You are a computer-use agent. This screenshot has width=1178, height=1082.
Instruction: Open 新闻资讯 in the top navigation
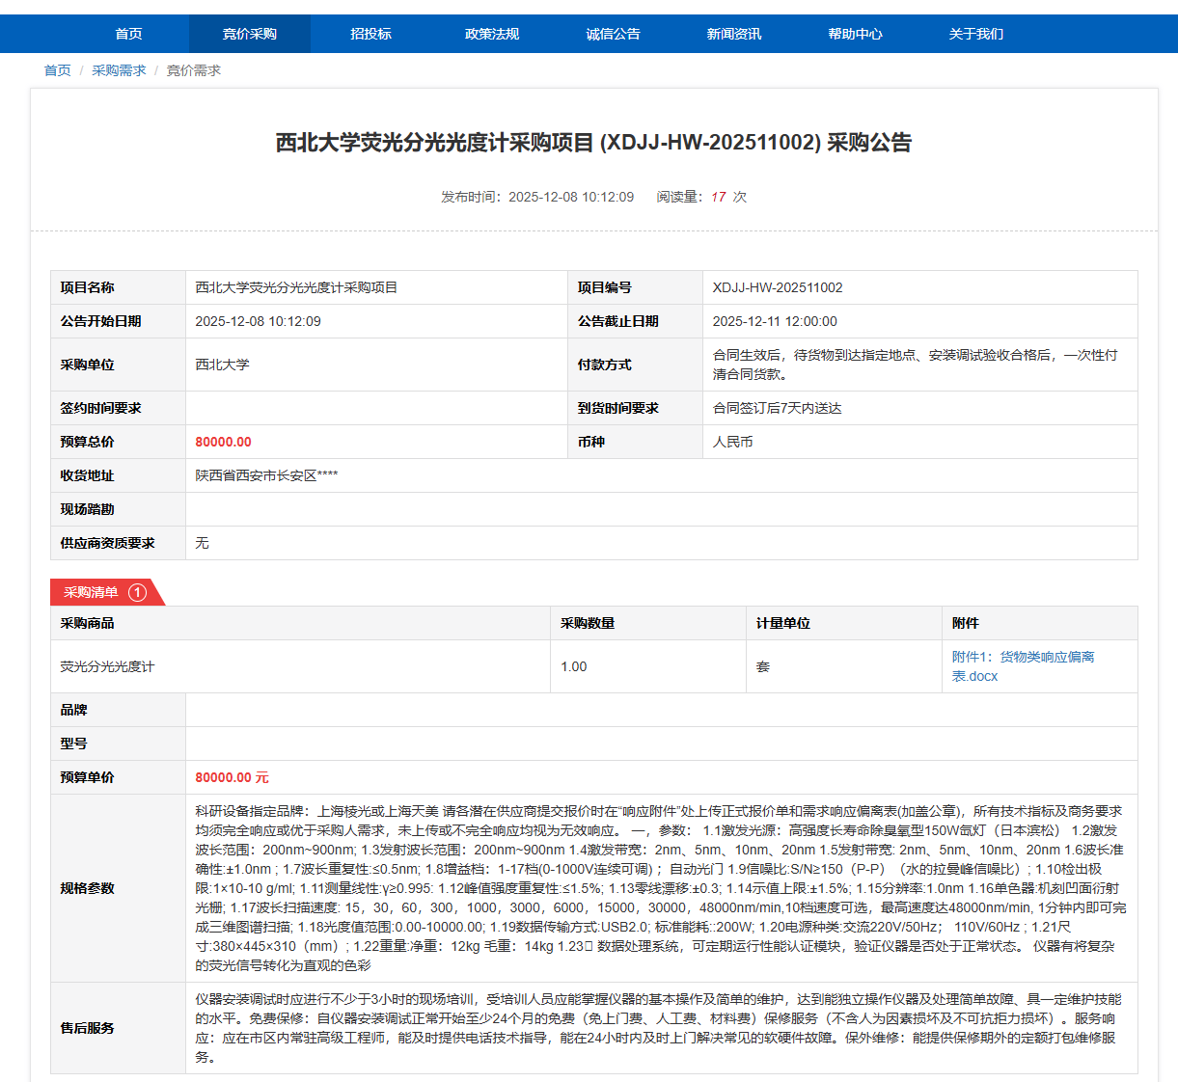733,34
